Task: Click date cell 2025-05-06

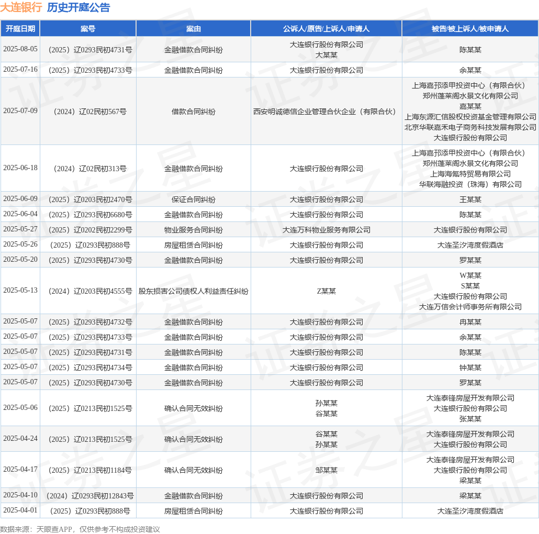Action: 20,407
